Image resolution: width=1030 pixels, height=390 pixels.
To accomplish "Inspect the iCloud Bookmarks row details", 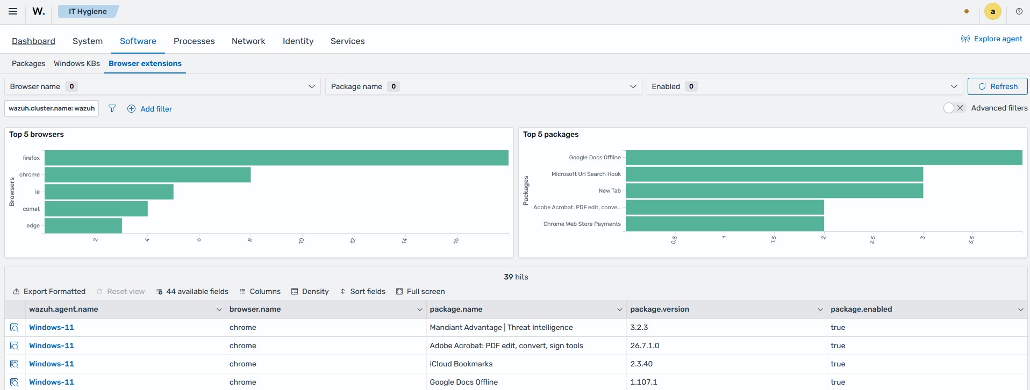I will (15, 364).
